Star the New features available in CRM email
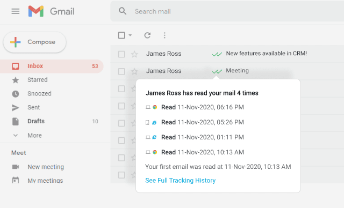The height and width of the screenshot is (208, 344). tap(134, 54)
